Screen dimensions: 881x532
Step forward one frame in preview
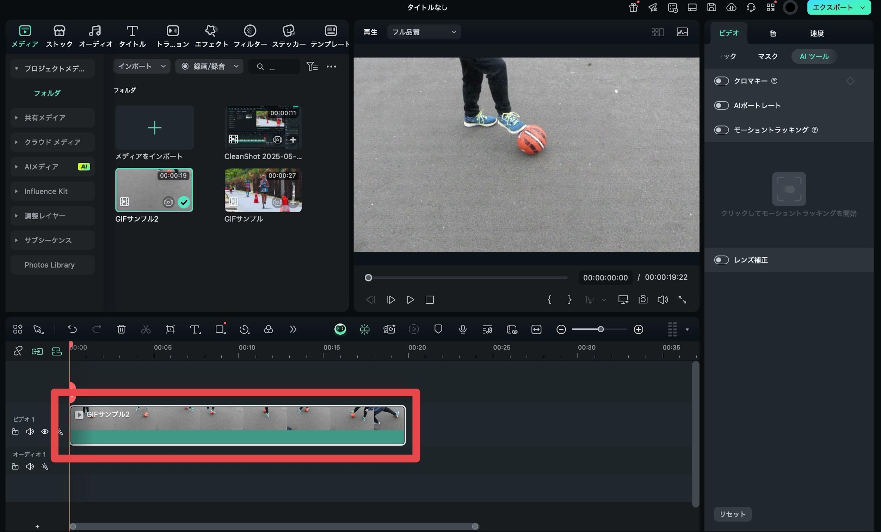(390, 299)
